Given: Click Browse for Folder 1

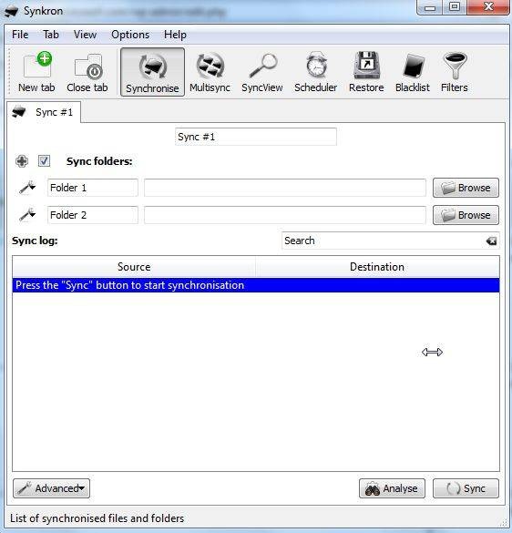Looking at the screenshot, I should coord(466,188).
